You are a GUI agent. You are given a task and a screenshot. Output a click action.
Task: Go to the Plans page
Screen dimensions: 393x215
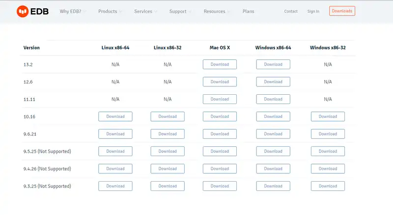pyautogui.click(x=248, y=11)
